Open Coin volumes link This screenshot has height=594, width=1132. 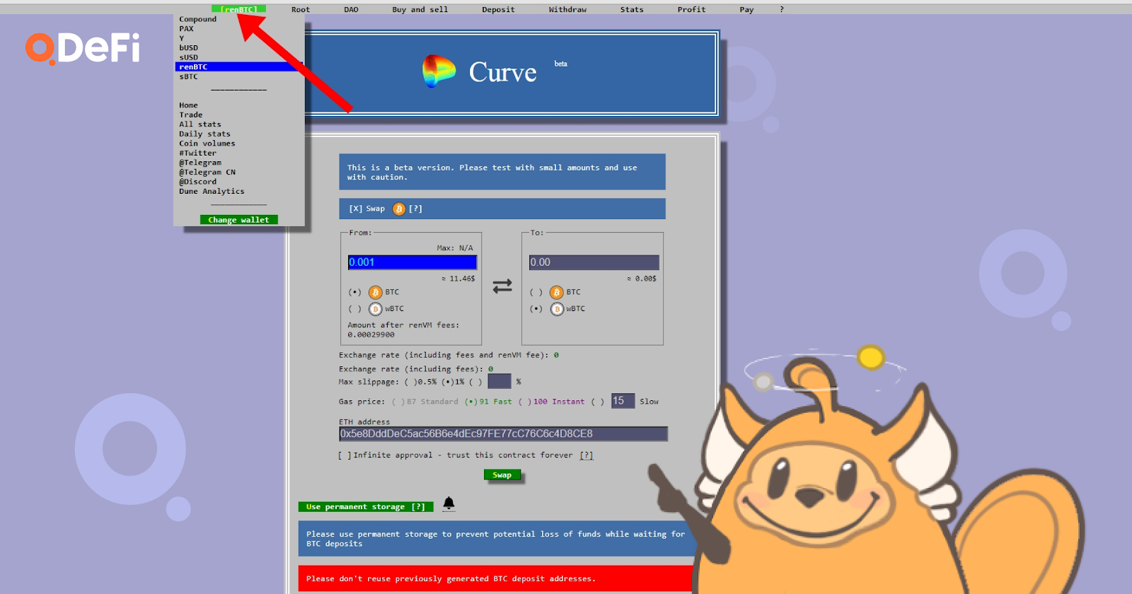pyautogui.click(x=207, y=144)
